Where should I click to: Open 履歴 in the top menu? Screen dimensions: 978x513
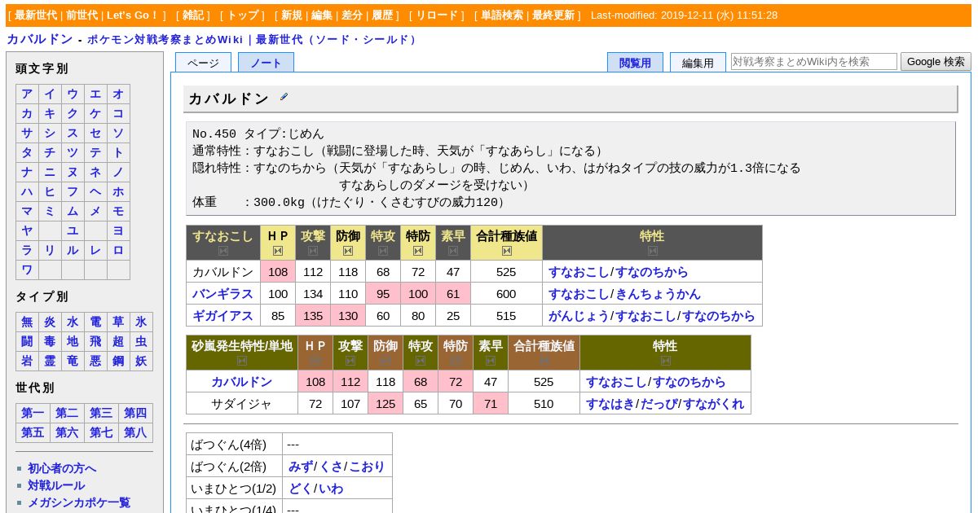tap(382, 15)
